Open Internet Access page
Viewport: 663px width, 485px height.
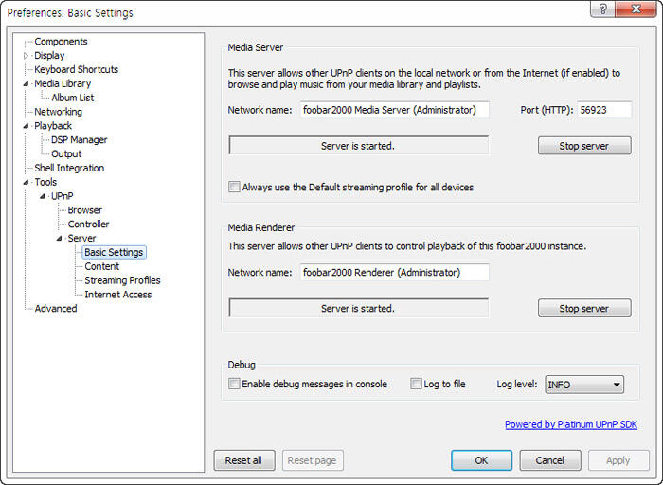click(x=118, y=295)
